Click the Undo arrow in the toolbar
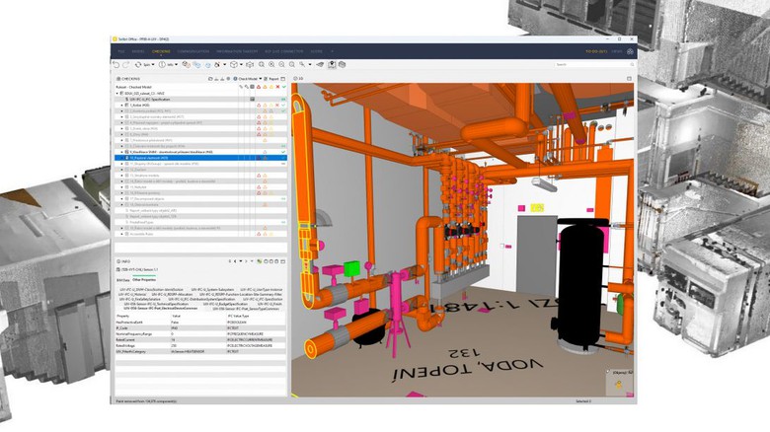Image resolution: width=770 pixels, height=432 pixels. click(115, 64)
